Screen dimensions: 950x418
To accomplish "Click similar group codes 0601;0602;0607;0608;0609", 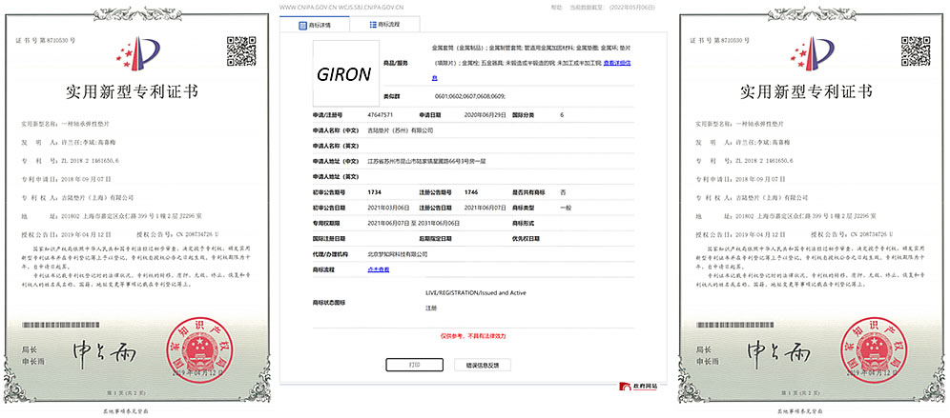I will tap(470, 97).
